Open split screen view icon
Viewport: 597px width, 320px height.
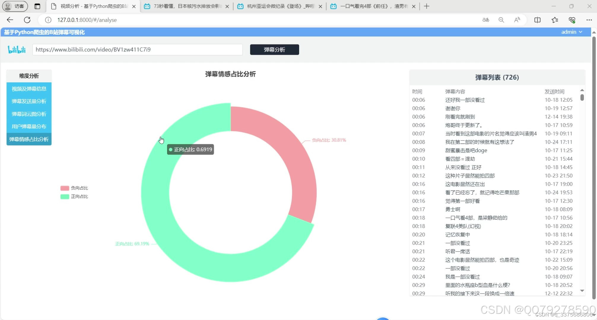coord(537,20)
